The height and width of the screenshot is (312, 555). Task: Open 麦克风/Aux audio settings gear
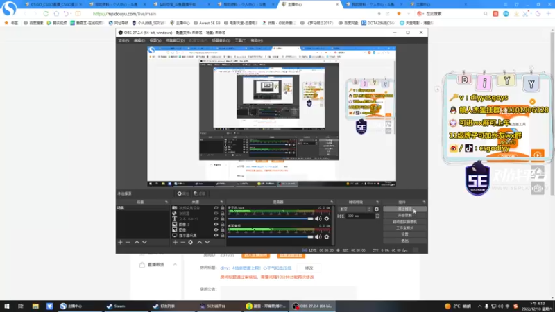327,218
